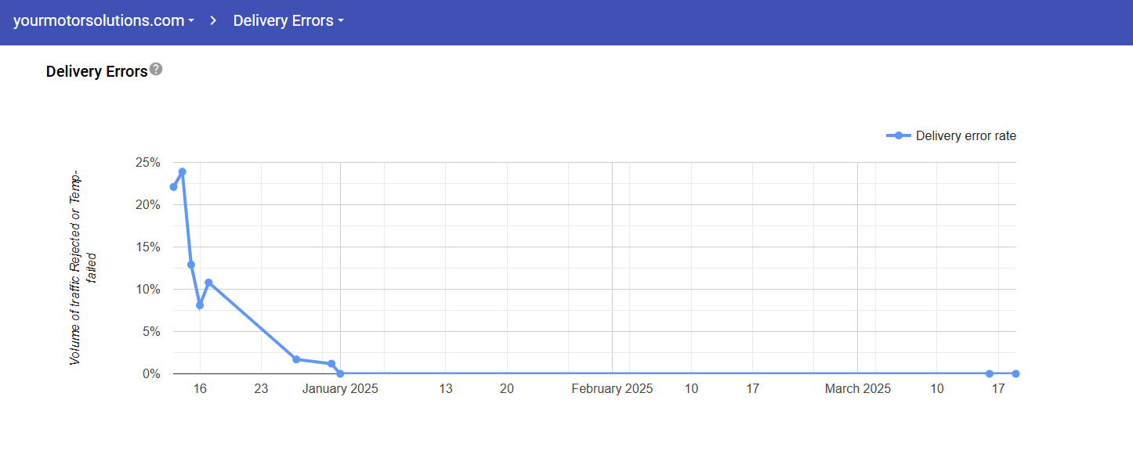The width and height of the screenshot is (1133, 465).
Task: Click the caret arrow beside Delivery Errors in header
Action: click(x=341, y=22)
